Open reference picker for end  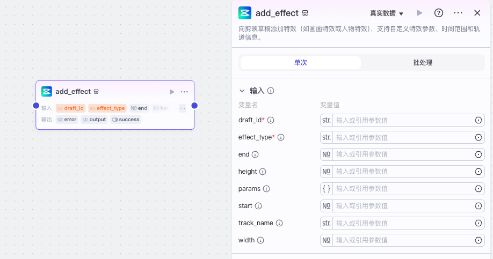click(478, 154)
